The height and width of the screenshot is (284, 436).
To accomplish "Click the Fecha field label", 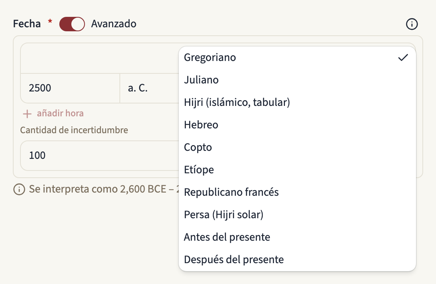I will tap(27, 24).
